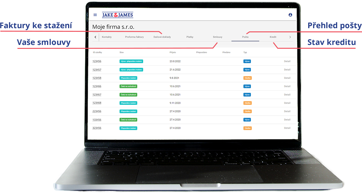Open the Smlouvy tab

[x=217, y=37]
